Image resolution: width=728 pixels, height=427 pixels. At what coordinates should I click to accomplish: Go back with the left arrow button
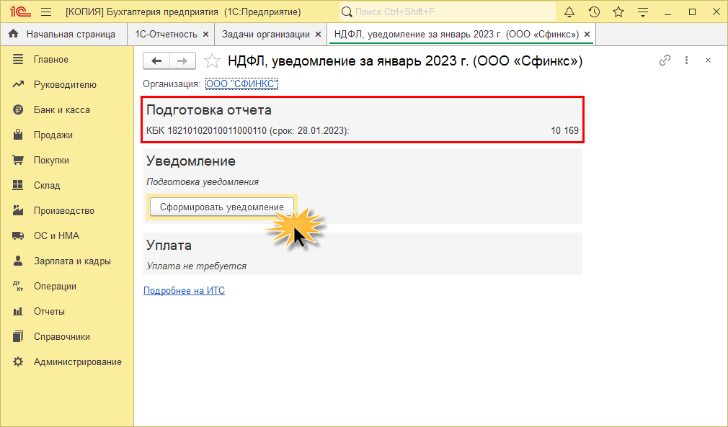click(156, 60)
